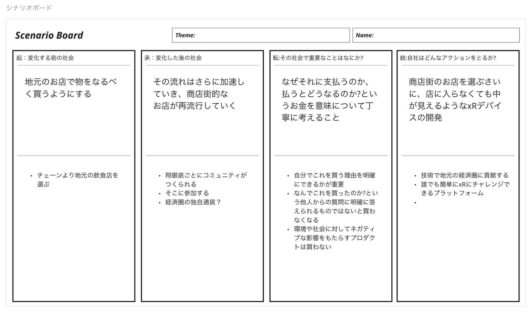This screenshot has height=314, width=532.
Task: Click the 承：変化した後の社会 column header
Action: 173,58
